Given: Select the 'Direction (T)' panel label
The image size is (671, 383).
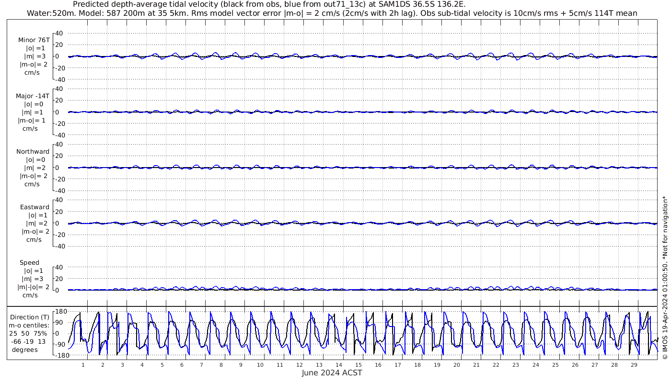Looking at the screenshot, I should 29,317.
